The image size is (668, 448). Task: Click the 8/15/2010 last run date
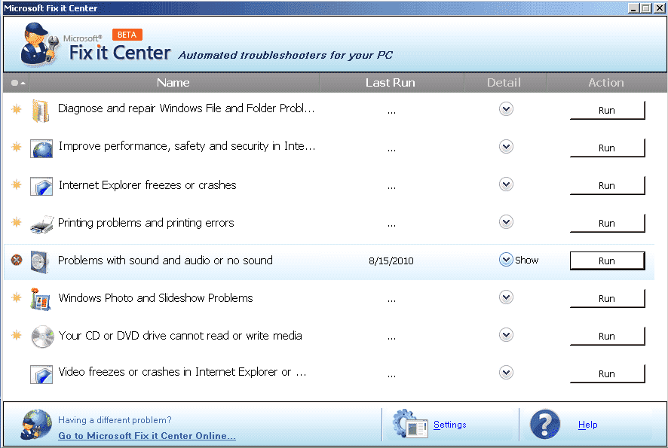click(391, 261)
